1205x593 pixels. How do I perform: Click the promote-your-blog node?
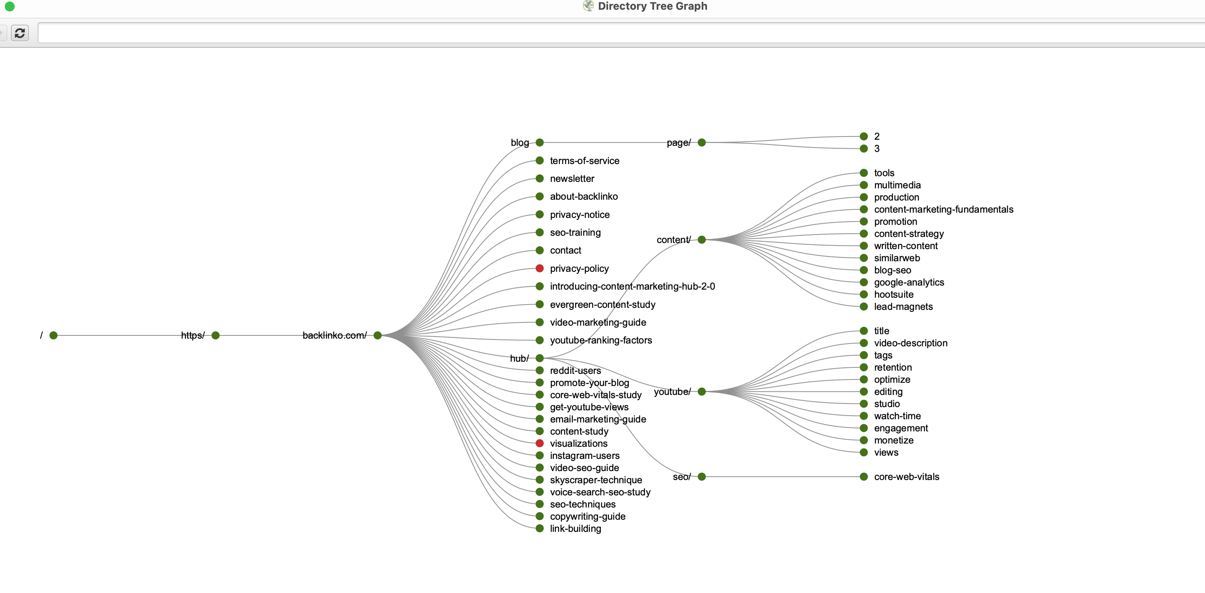click(x=539, y=382)
